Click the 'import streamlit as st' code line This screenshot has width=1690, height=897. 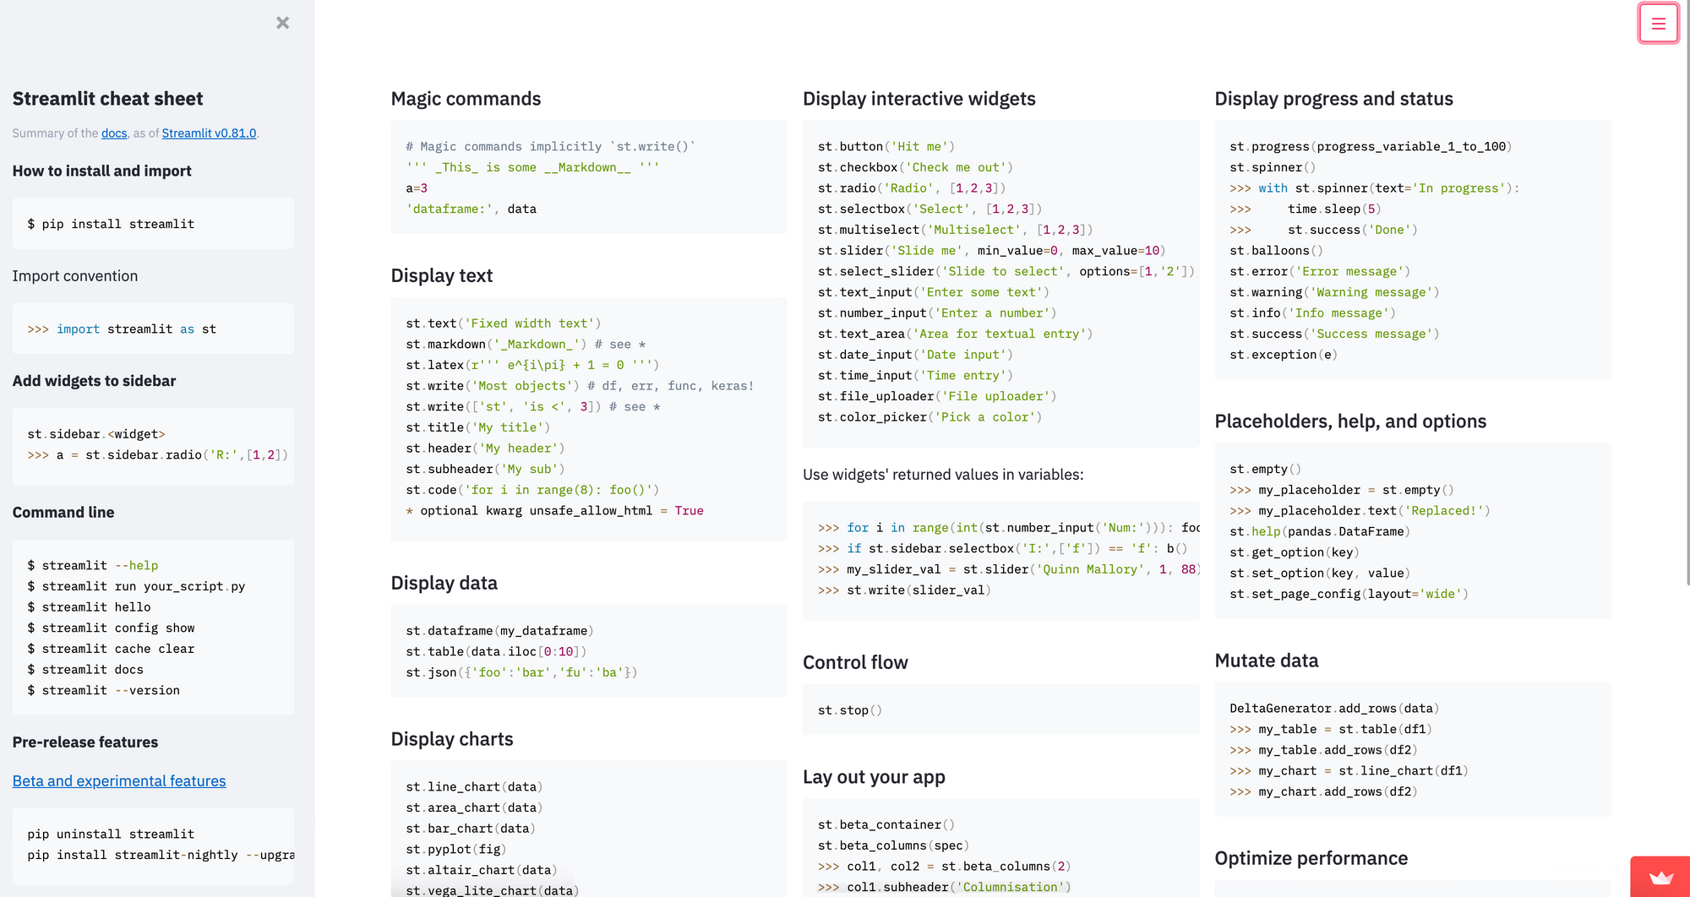click(x=135, y=329)
